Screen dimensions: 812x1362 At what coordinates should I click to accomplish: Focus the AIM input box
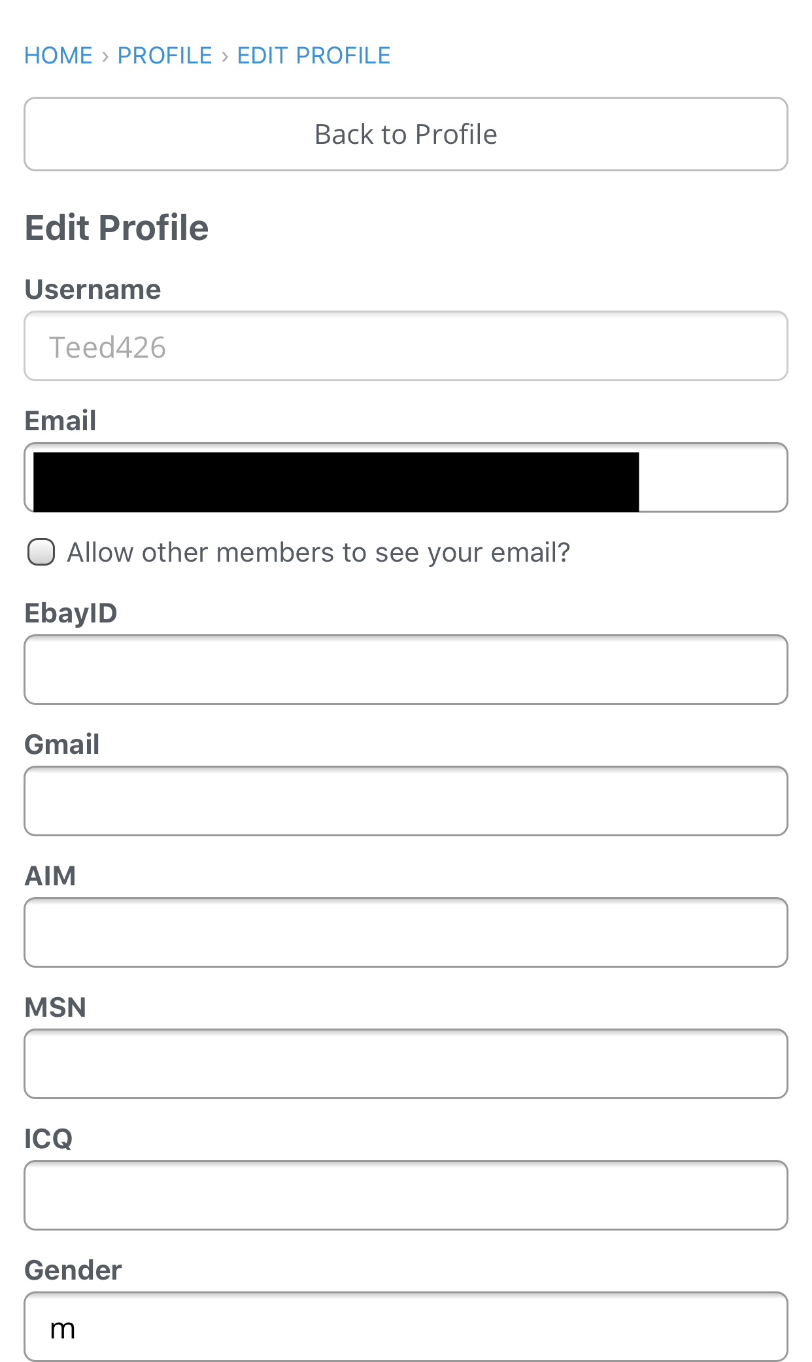tap(406, 932)
